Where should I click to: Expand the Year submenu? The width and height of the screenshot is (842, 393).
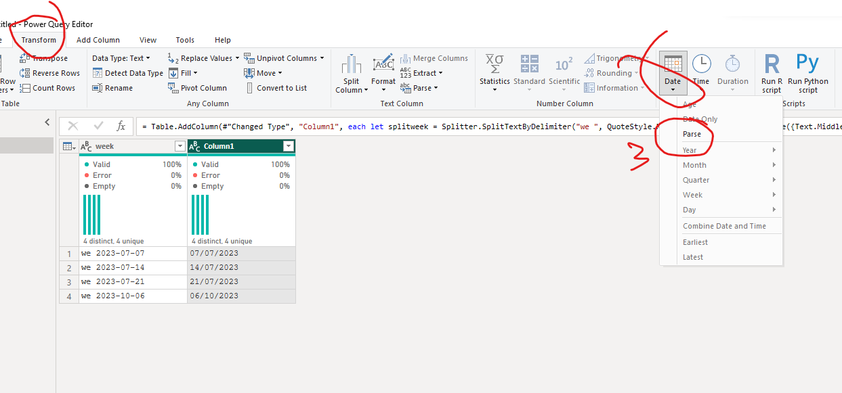(730, 150)
